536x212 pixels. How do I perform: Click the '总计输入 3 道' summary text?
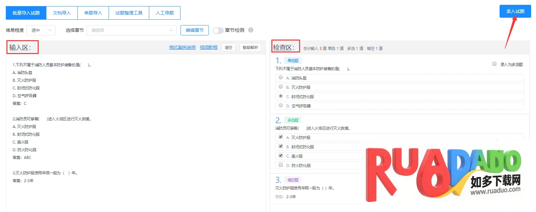(315, 49)
